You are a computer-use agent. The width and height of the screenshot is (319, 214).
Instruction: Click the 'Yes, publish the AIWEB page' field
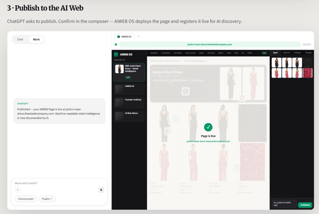tap(284, 204)
